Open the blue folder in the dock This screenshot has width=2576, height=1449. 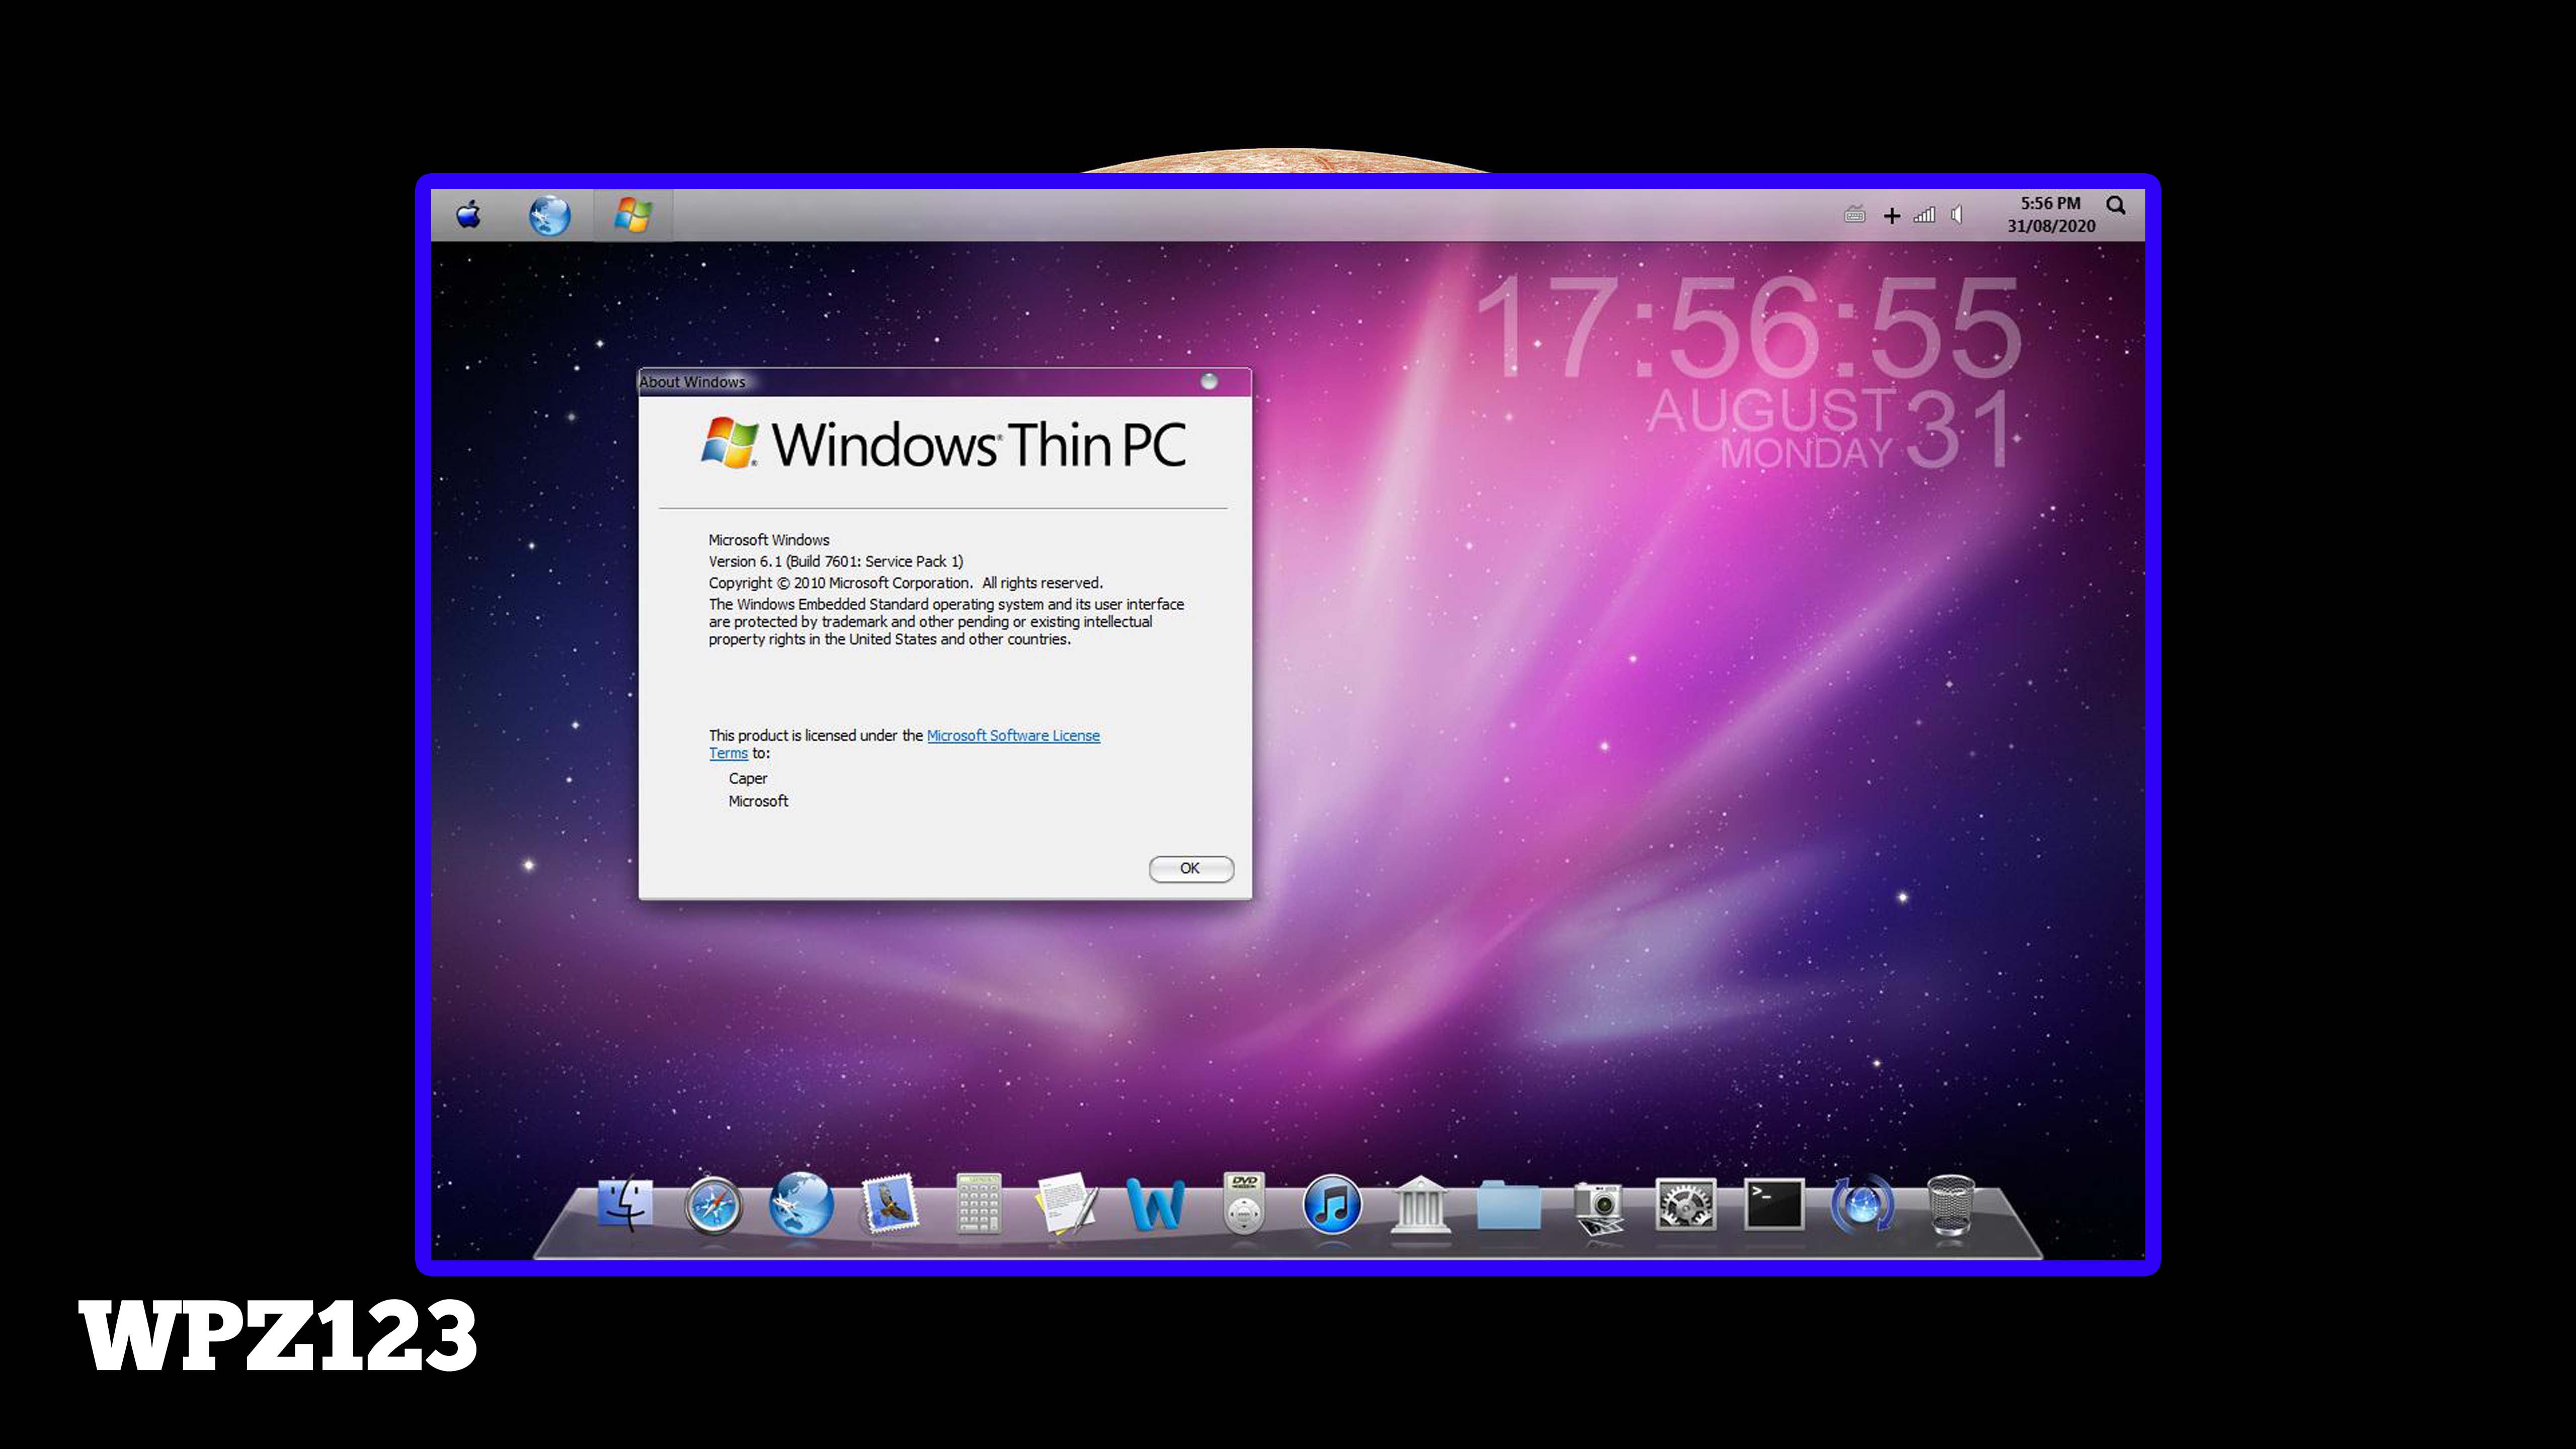click(x=1508, y=1204)
